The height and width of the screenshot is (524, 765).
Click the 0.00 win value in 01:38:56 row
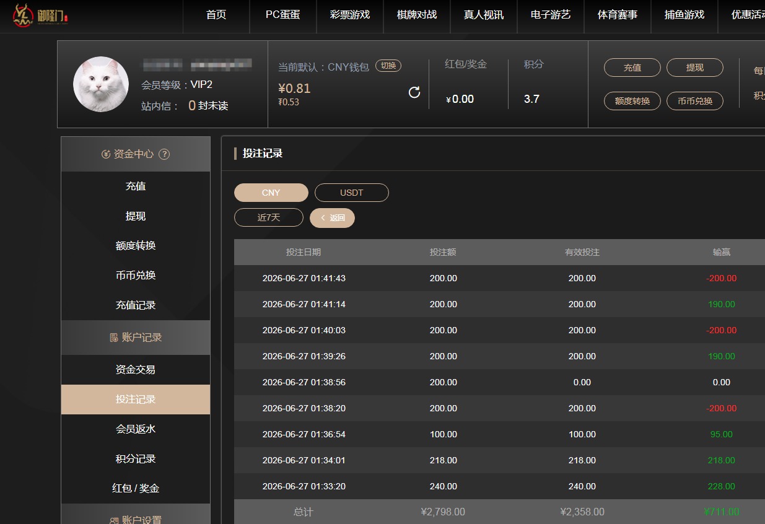[722, 382]
